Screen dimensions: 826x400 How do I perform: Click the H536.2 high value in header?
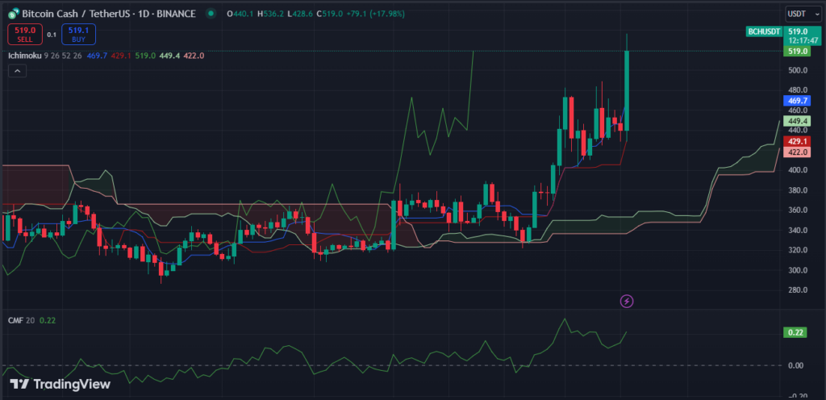[x=269, y=13]
